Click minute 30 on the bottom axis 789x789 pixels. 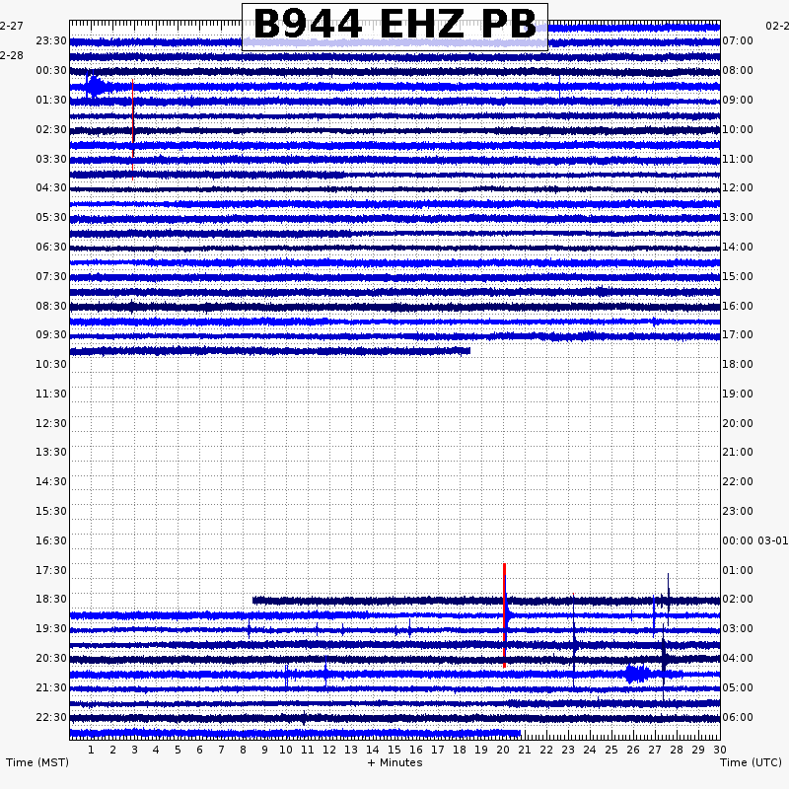720,751
